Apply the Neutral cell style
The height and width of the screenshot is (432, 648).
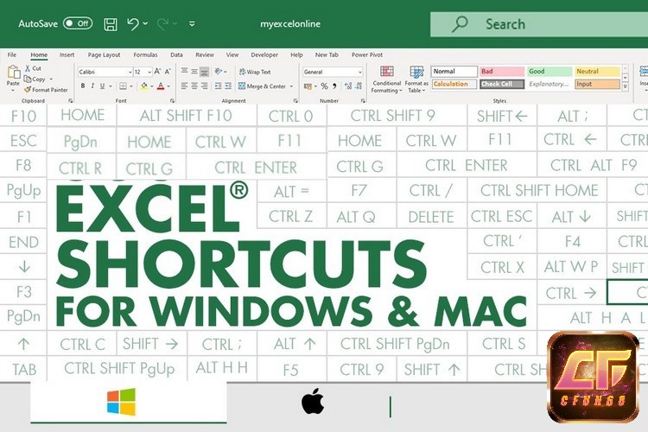pos(597,71)
